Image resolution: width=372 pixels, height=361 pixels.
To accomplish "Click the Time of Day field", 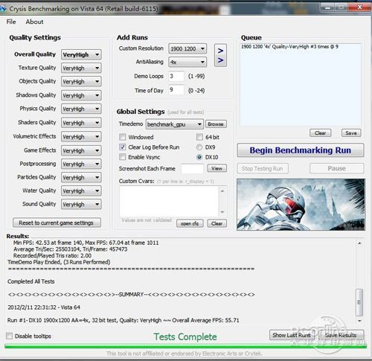I will (x=176, y=90).
